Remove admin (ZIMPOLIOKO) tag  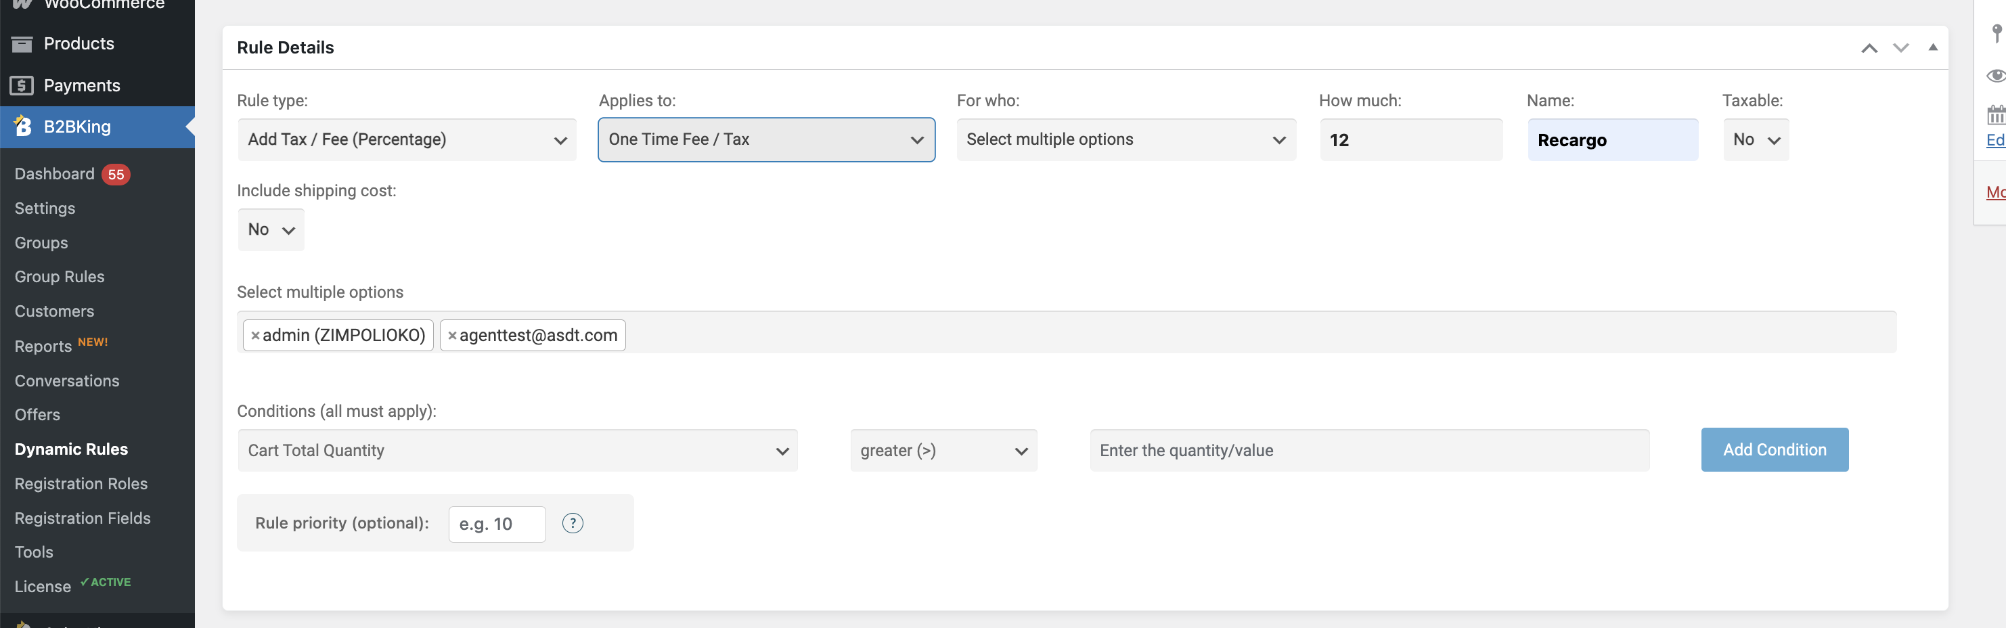pos(255,336)
